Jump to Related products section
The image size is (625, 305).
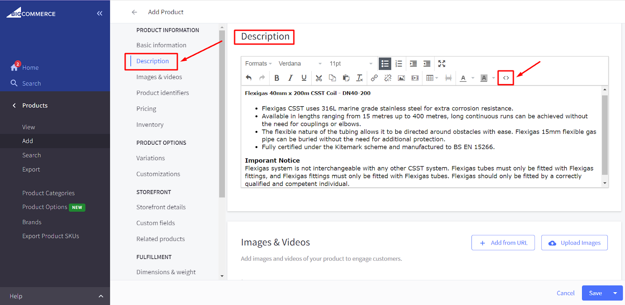point(161,239)
